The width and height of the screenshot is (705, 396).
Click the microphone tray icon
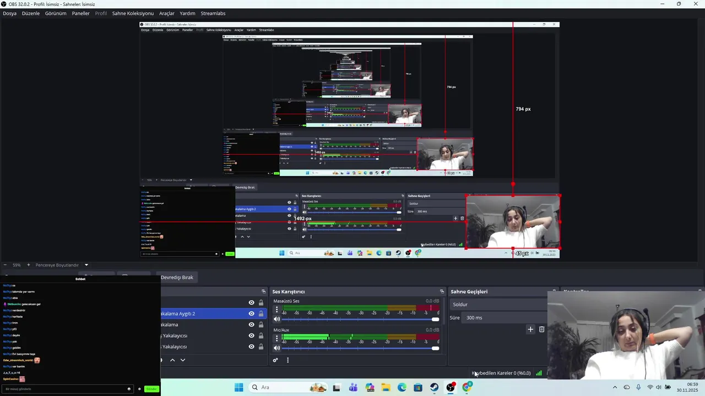(x=638, y=387)
